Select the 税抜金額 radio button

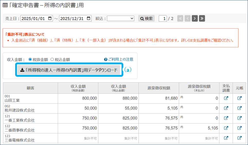tap(30, 60)
